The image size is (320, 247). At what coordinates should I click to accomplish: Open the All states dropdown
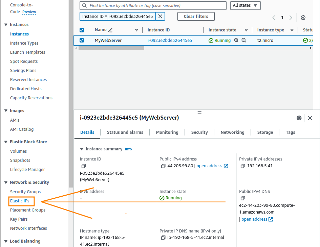[245, 5]
